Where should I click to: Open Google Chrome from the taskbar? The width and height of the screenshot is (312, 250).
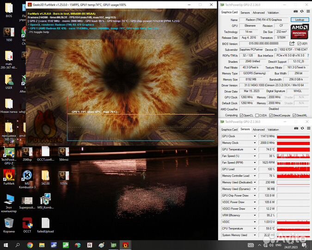30,245
